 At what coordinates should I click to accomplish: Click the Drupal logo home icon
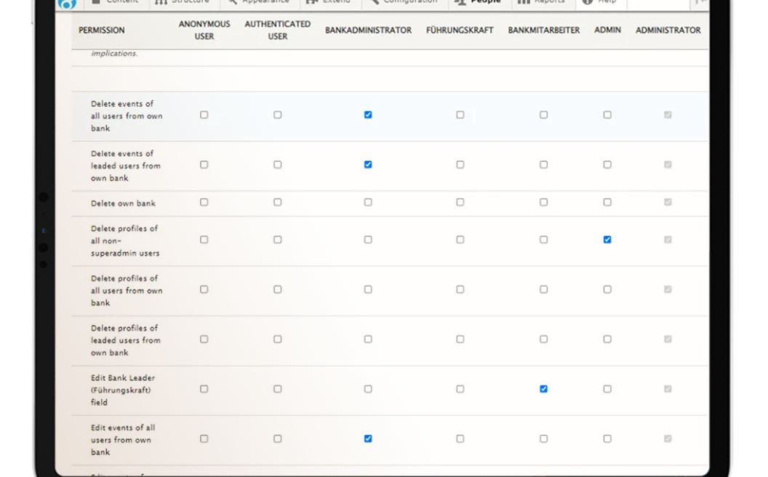coord(68,4)
